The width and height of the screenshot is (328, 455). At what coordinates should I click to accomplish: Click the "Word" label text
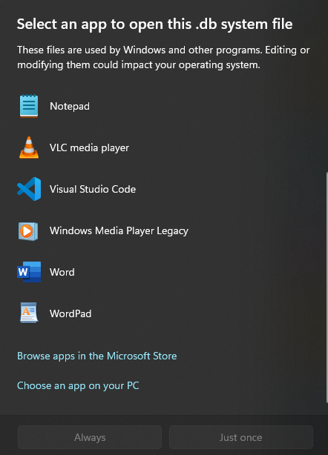tap(62, 272)
